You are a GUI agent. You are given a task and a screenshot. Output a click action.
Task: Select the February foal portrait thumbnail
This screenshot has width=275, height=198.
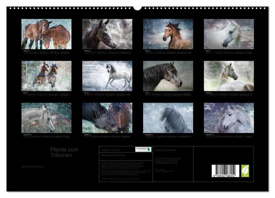click(x=107, y=34)
